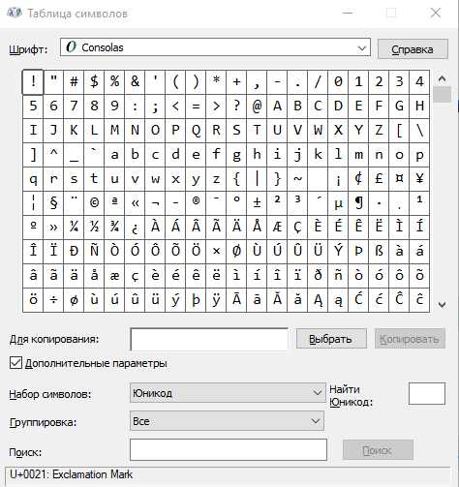Click the scroll down arrow of character grid

442,304
